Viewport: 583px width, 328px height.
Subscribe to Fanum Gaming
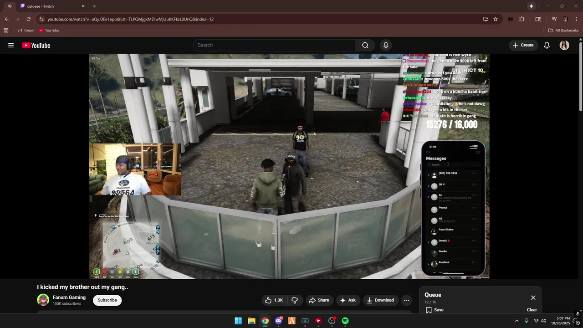[x=107, y=300]
